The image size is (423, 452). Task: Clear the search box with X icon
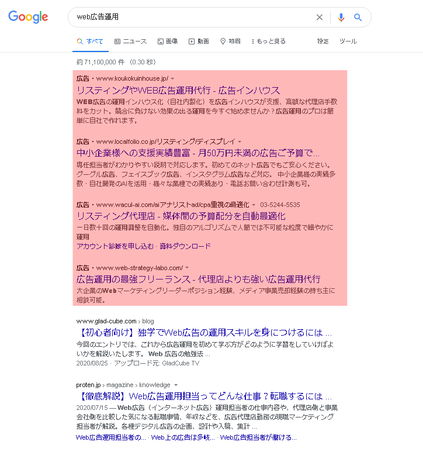click(x=320, y=18)
